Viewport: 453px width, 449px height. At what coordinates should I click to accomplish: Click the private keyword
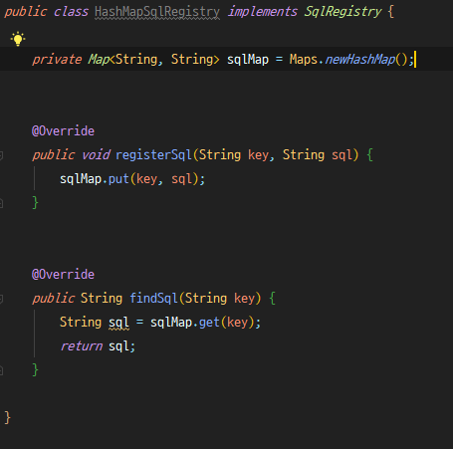click(57, 60)
